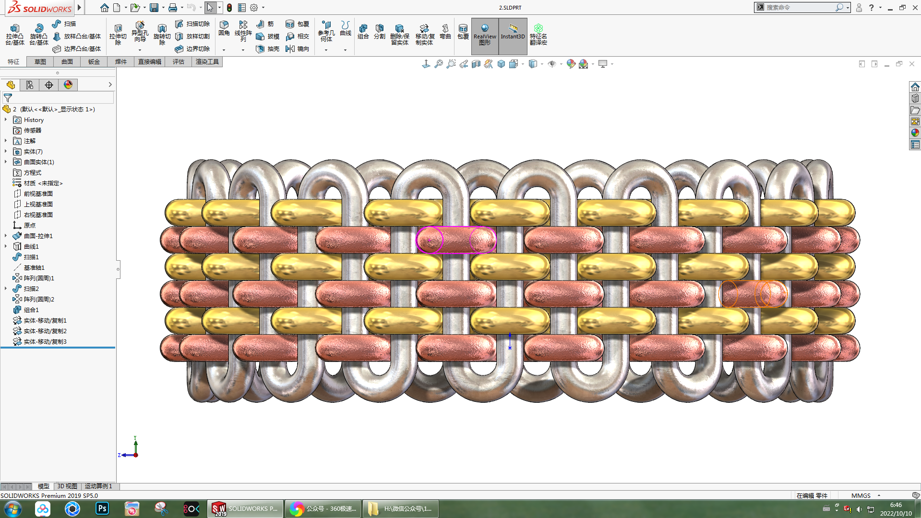Expand the History tree node

click(6, 120)
